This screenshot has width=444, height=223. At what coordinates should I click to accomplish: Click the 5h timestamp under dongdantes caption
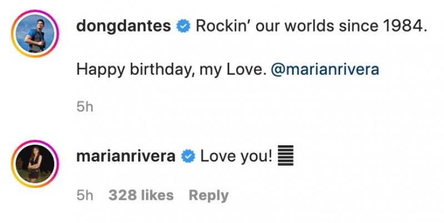pyautogui.click(x=85, y=107)
